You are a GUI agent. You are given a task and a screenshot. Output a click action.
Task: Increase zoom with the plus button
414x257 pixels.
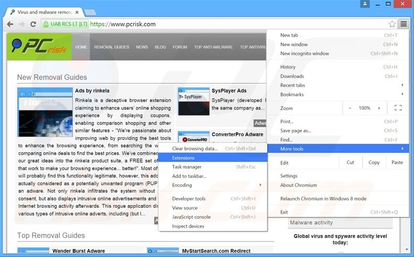tap(379, 108)
